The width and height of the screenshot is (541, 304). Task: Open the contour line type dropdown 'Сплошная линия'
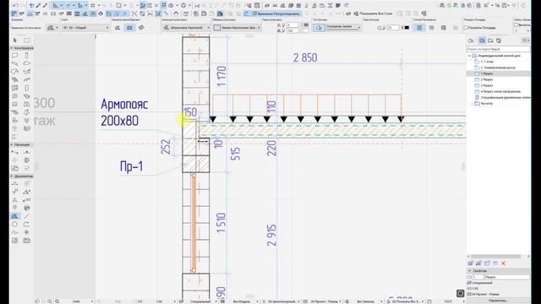point(343,27)
